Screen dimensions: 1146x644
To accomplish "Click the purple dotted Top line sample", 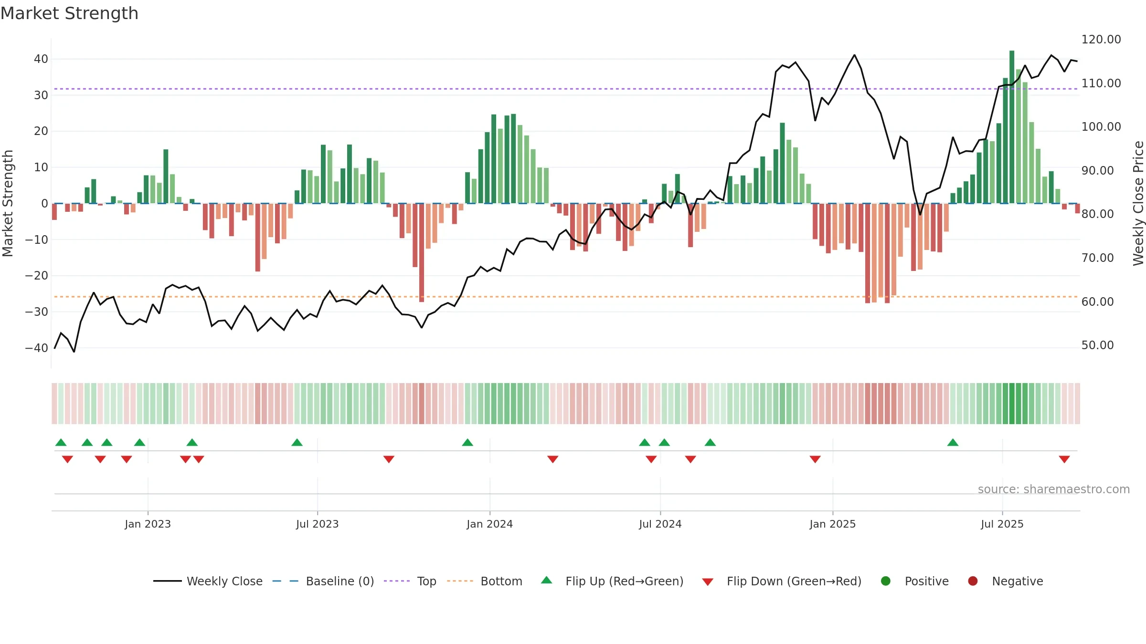I will pyautogui.click(x=397, y=581).
